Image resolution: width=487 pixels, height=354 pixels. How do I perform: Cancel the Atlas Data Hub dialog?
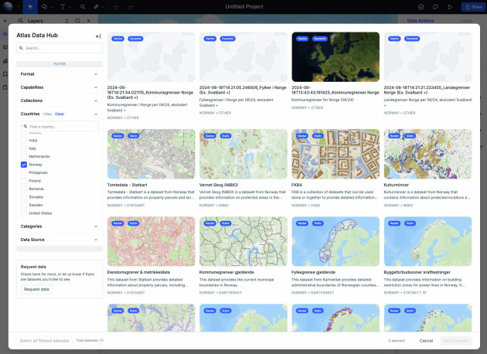tap(426, 341)
